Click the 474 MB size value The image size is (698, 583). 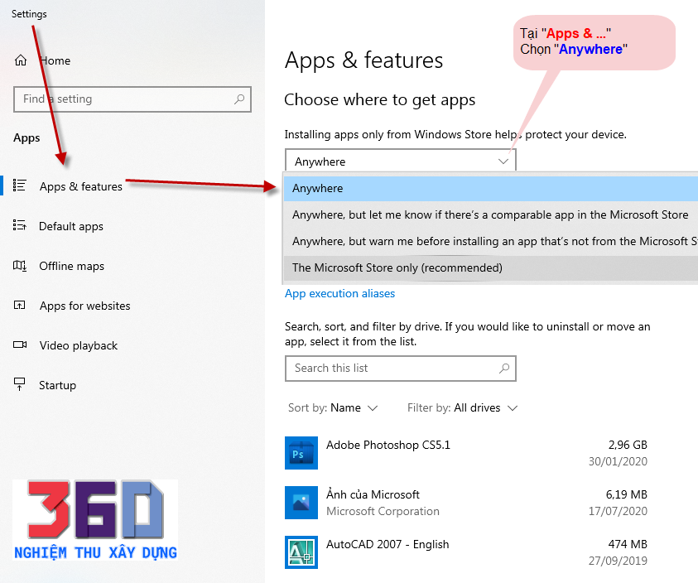pyautogui.click(x=628, y=544)
